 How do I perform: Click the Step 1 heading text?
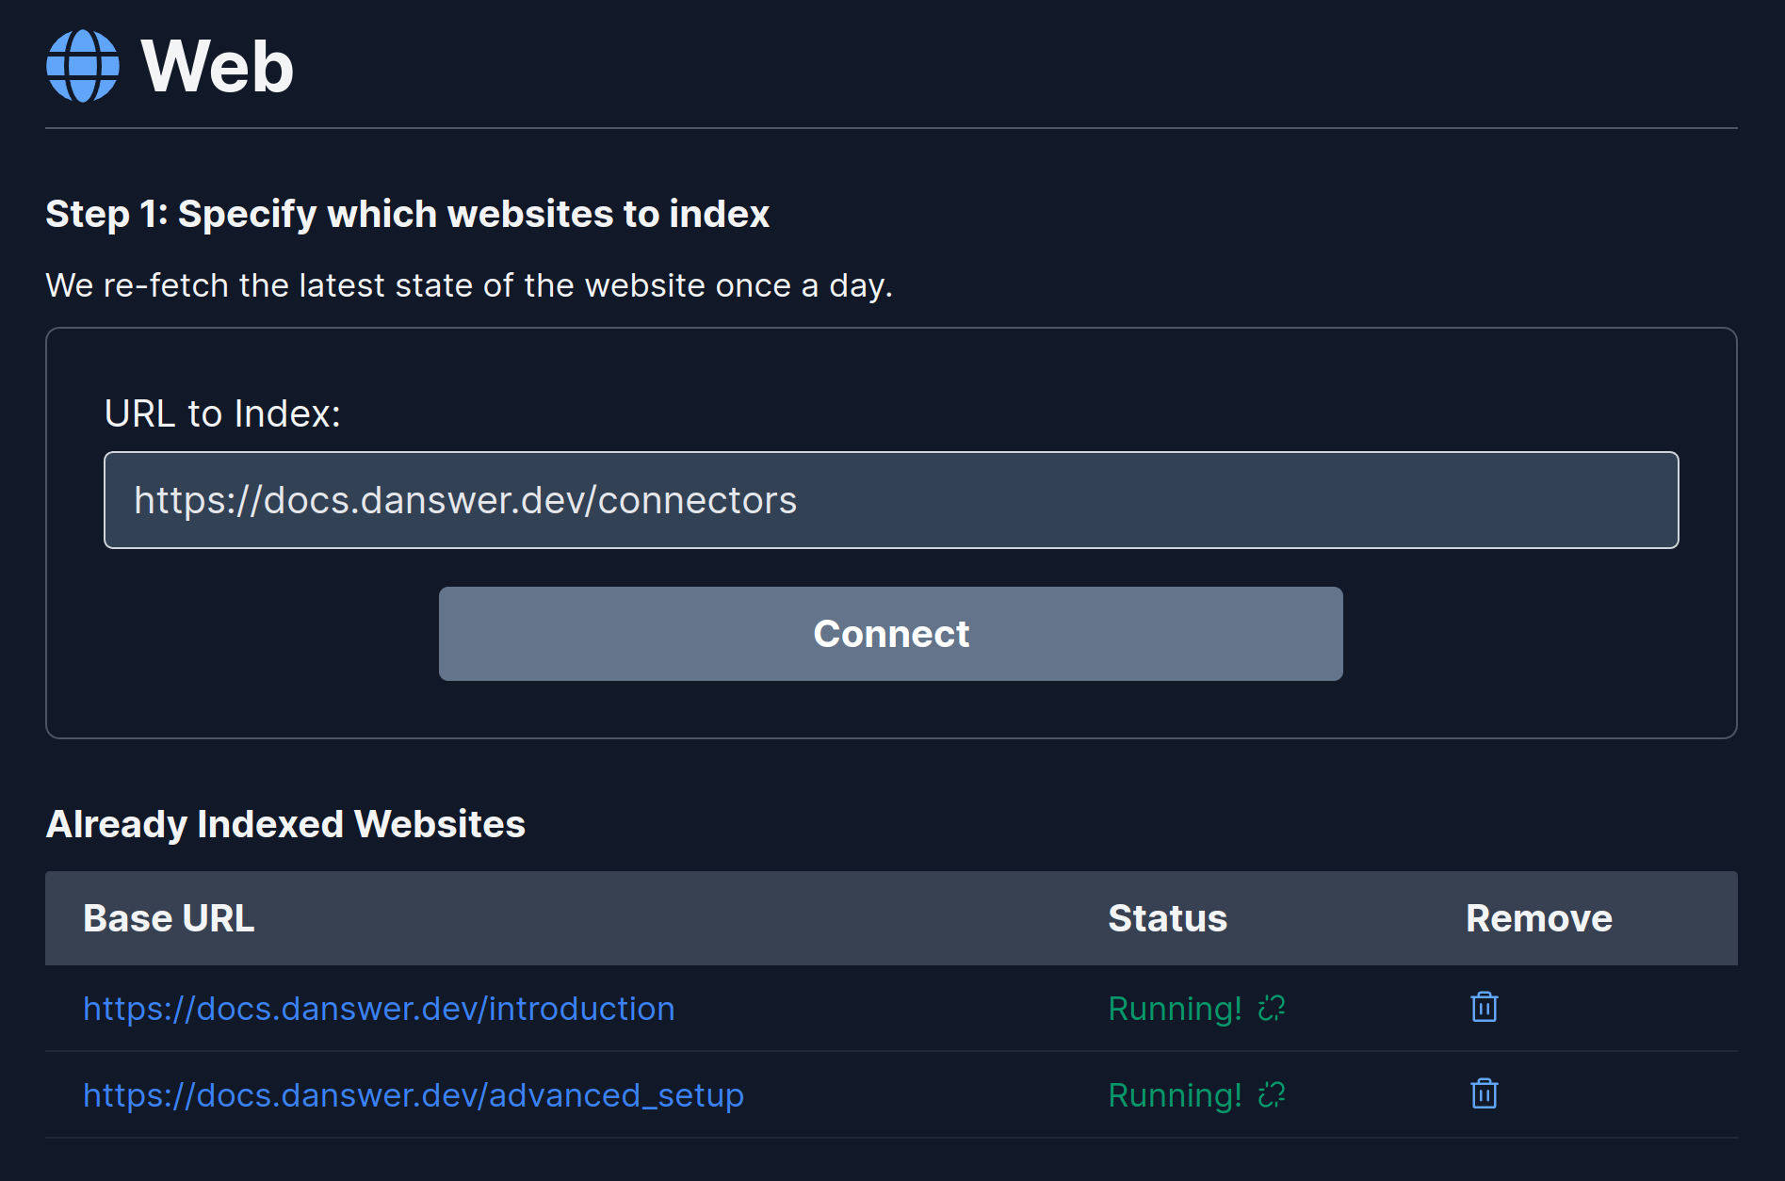[407, 214]
